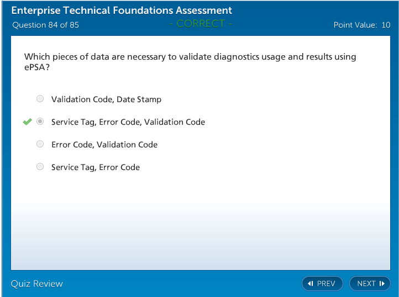
Task: Click the "Quiz Review" label
Action: click(37, 284)
